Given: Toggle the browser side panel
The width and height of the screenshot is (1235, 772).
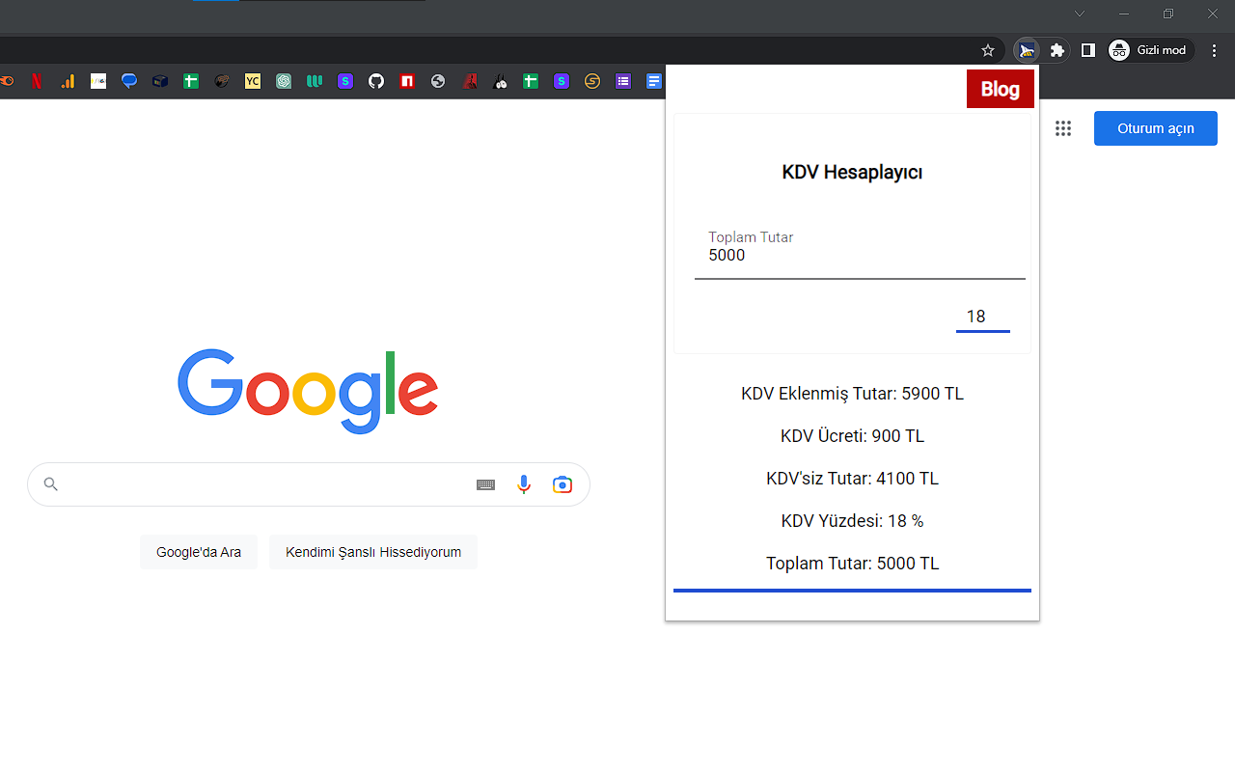Looking at the screenshot, I should [1088, 50].
